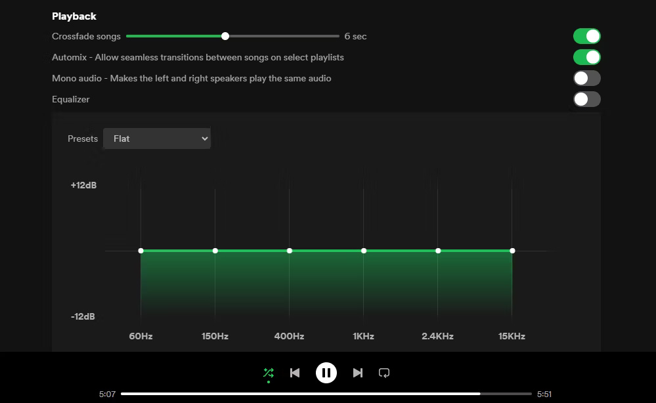The height and width of the screenshot is (403, 656).
Task: Disable Smart Shuffle in the playback bar
Action: click(x=268, y=372)
